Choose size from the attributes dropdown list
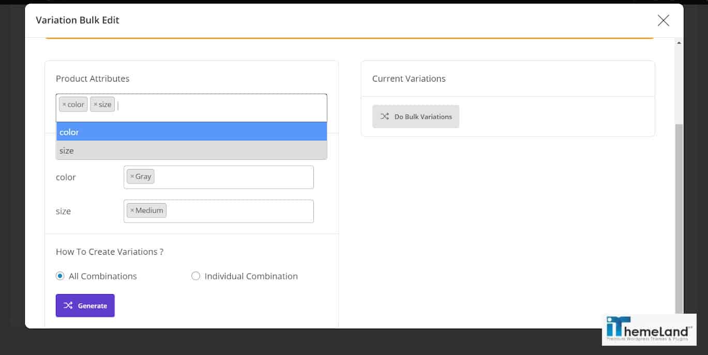 [191, 150]
